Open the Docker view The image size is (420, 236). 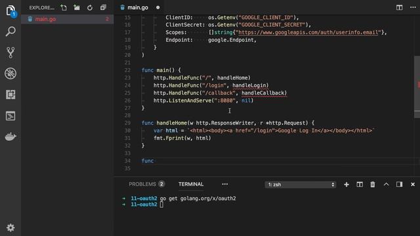(x=10, y=137)
